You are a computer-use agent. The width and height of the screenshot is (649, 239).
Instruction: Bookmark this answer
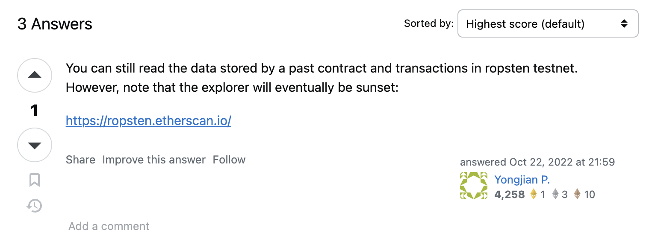point(34,180)
